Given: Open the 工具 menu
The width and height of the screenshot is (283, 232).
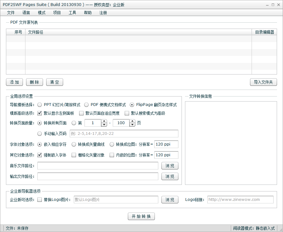Looking at the screenshot, I should click(x=72, y=13).
